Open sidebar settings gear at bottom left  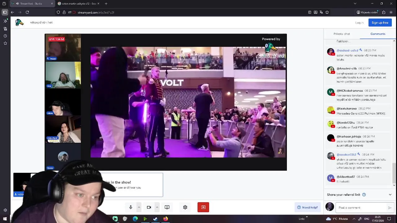coord(5,210)
